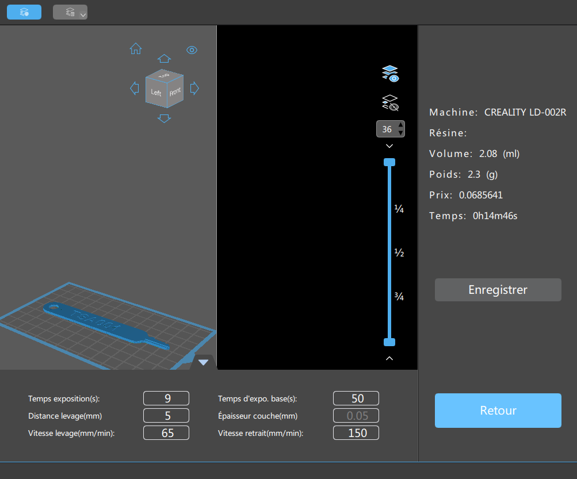Toggle the eye perspective view icon

(x=192, y=50)
